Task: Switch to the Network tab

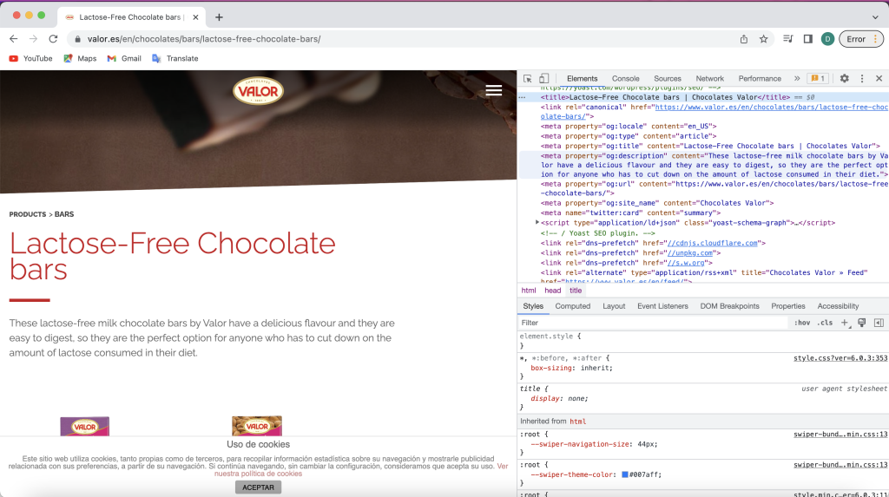Action: tap(710, 79)
